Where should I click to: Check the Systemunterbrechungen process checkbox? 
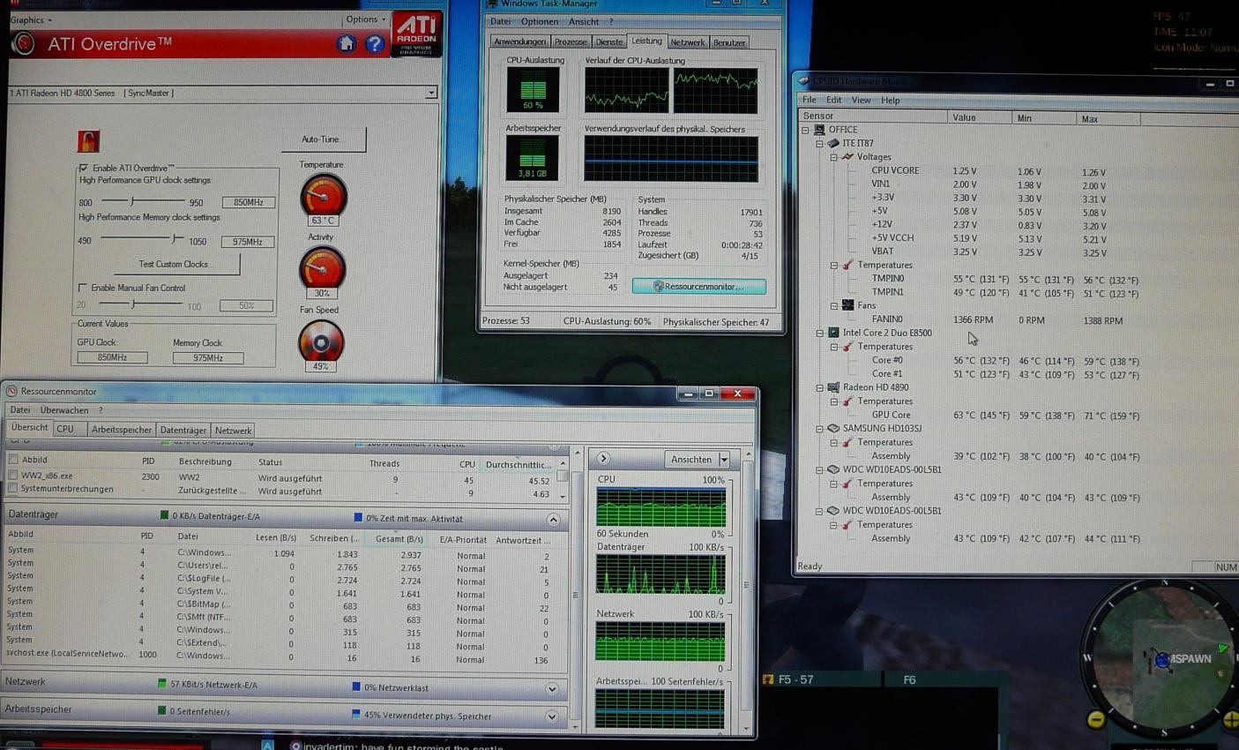point(13,489)
